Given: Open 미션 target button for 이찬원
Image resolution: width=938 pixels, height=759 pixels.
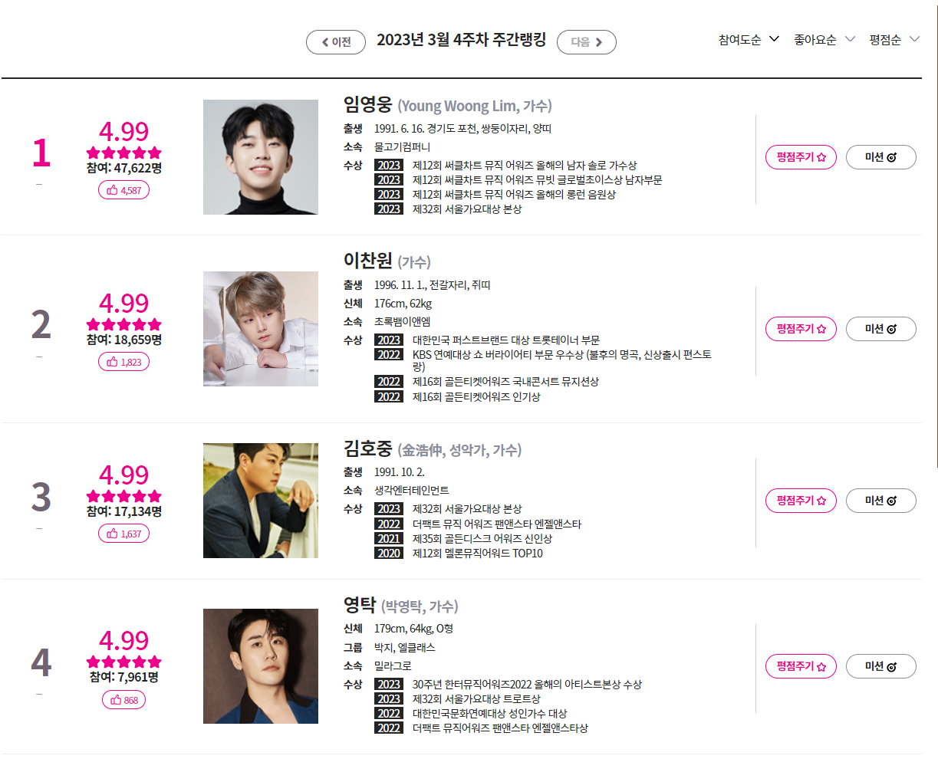Looking at the screenshot, I should click(x=881, y=329).
